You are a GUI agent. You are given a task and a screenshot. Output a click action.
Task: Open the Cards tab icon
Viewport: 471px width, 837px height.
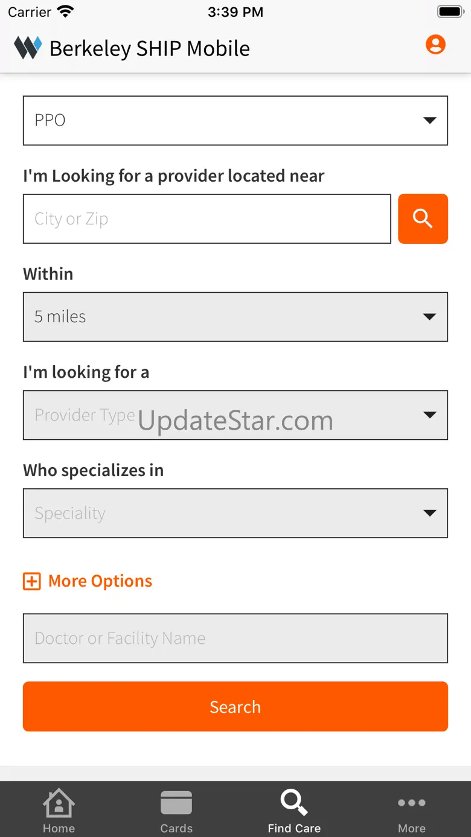176,803
